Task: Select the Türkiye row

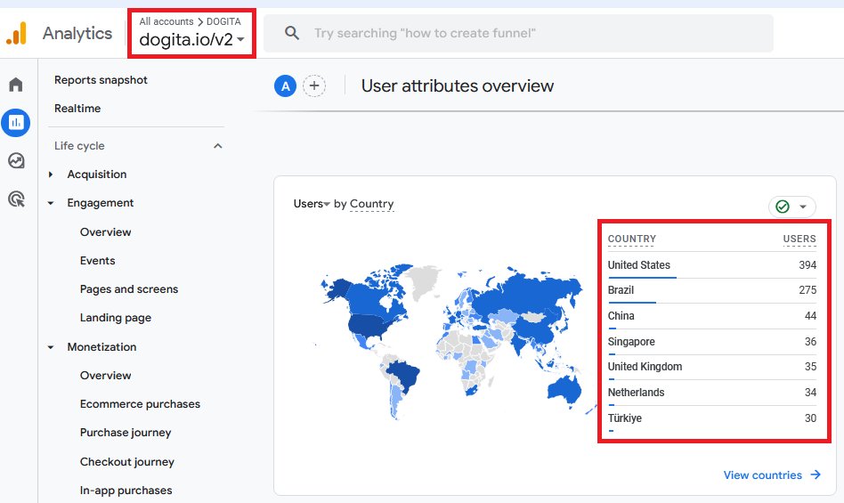Action: pyautogui.click(x=712, y=418)
